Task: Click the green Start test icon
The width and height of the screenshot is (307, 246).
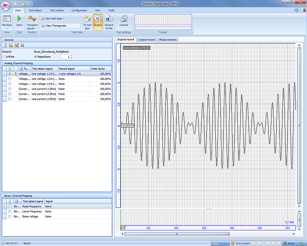Action: (19, 18)
